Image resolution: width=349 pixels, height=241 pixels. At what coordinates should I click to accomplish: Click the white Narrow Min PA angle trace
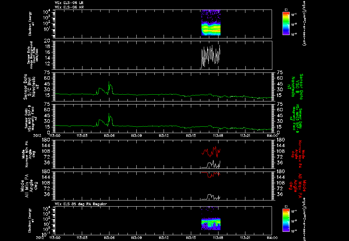point(211,164)
